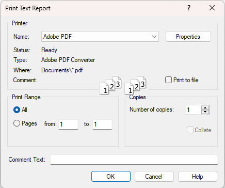
Task: Click the Cancel button
Action: pos(154,177)
